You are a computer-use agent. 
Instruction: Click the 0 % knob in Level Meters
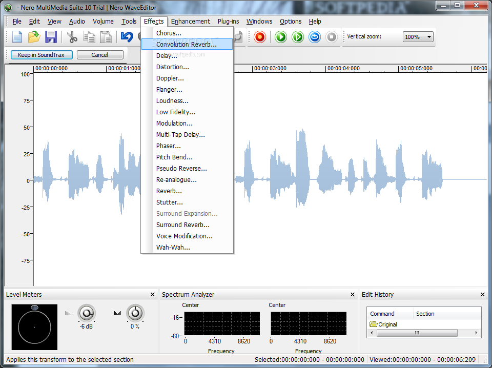tap(135, 313)
